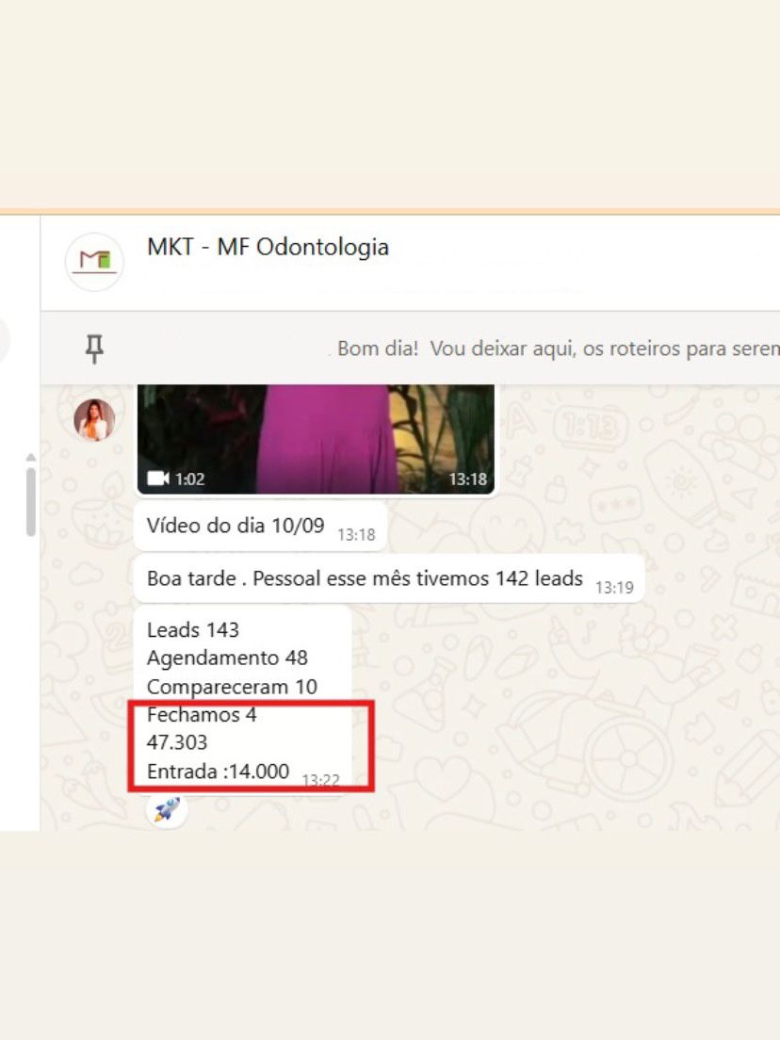Click the line 'Entrada :14.000'
780x1040 pixels.
pos(219,772)
